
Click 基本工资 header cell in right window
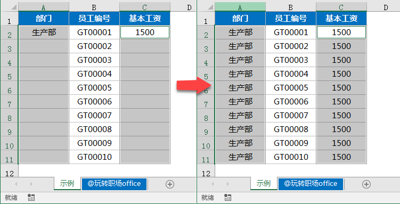[341, 18]
